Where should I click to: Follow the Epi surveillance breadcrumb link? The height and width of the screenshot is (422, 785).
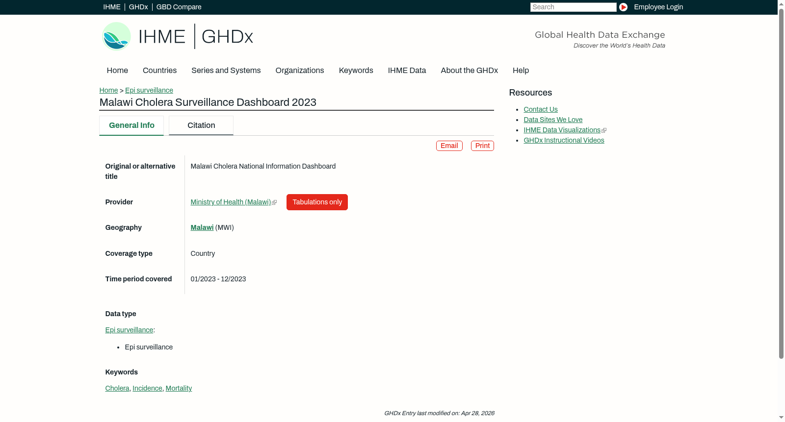click(149, 91)
